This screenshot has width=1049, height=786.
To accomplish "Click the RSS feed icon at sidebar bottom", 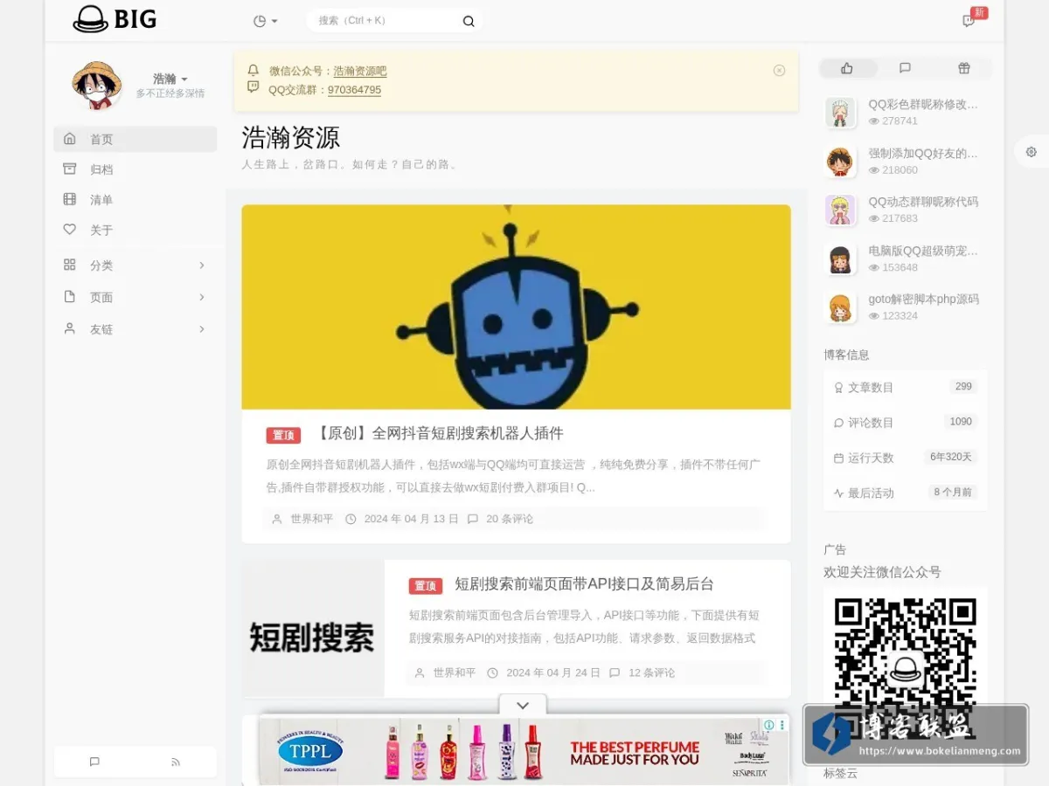I will [176, 762].
